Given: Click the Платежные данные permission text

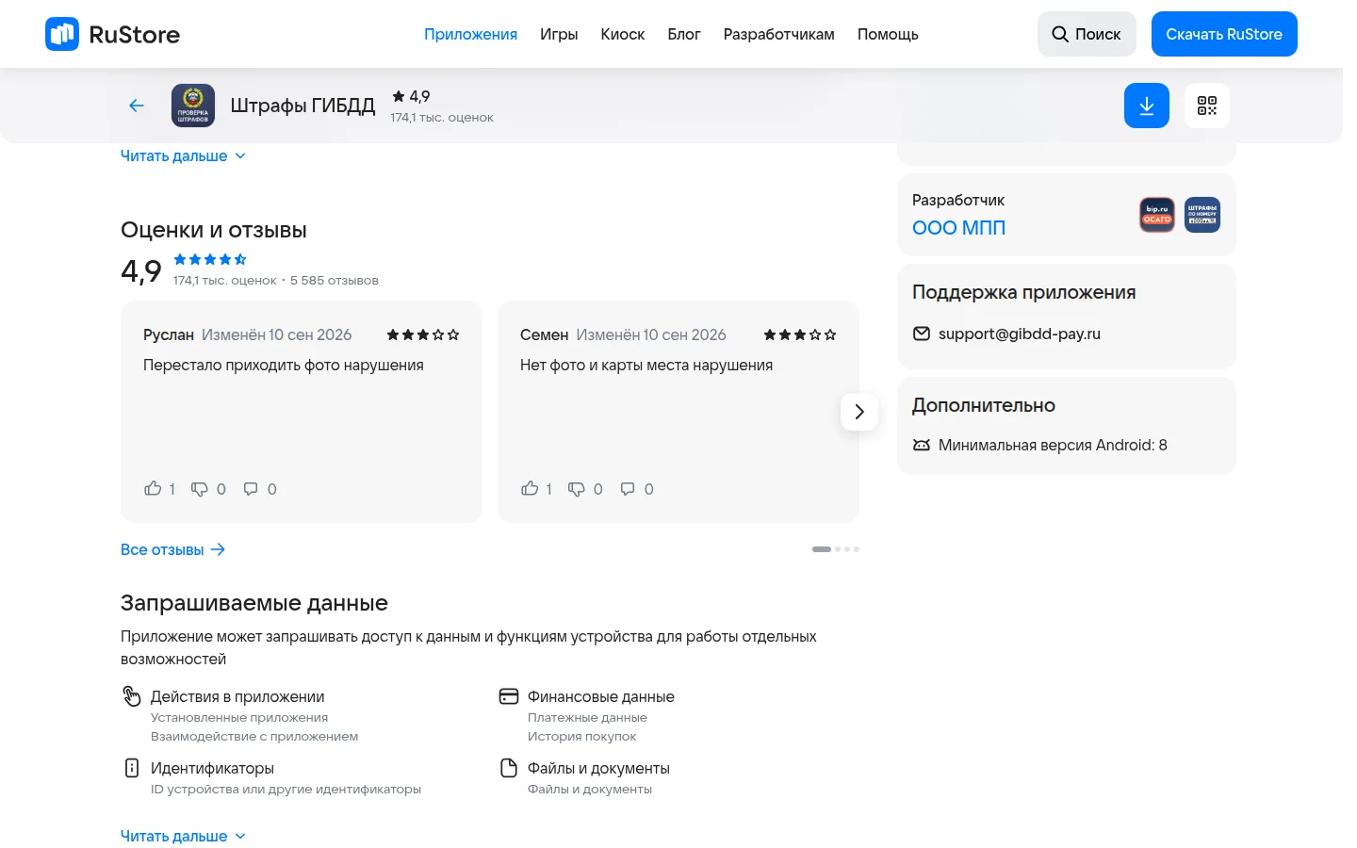Looking at the screenshot, I should [x=587, y=718].
